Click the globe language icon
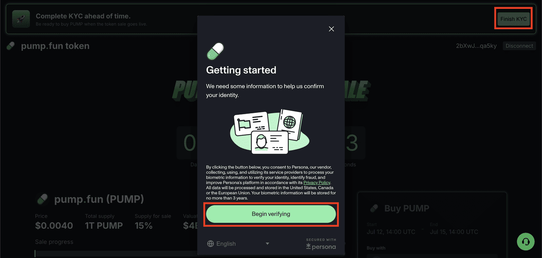This screenshot has height=258, width=542. (210, 244)
